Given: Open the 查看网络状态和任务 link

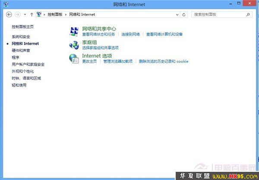Looking at the screenshot, I should (98, 34).
